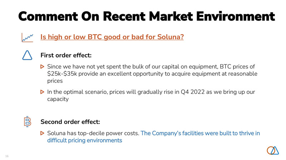Select the "Comment On Recent Market Environment" title
Viewport: 286px width, 160px height.
click(147, 16)
